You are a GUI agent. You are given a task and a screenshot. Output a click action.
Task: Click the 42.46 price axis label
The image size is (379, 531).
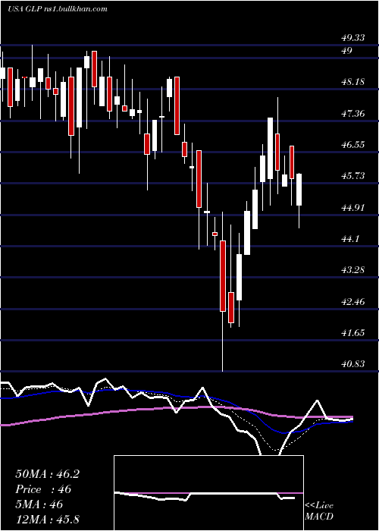tap(353, 301)
